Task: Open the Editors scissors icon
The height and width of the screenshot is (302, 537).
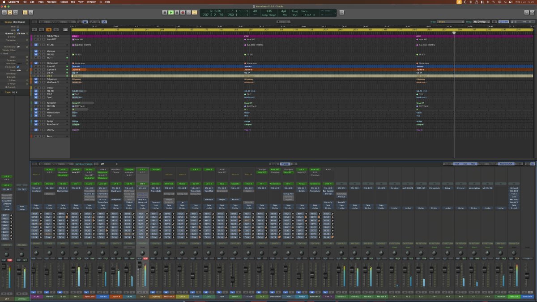Action: pyautogui.click(x=30, y=13)
